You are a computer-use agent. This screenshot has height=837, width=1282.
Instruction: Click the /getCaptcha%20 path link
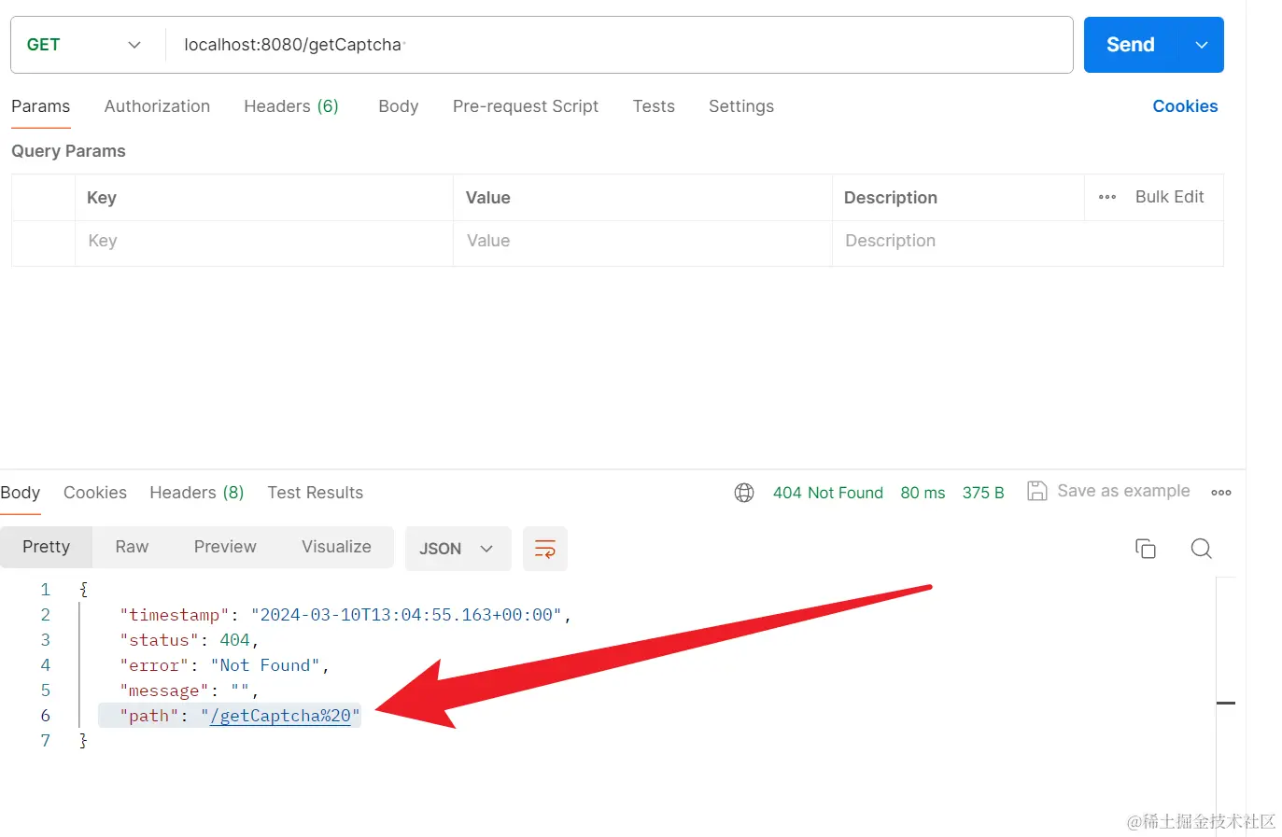(x=281, y=716)
